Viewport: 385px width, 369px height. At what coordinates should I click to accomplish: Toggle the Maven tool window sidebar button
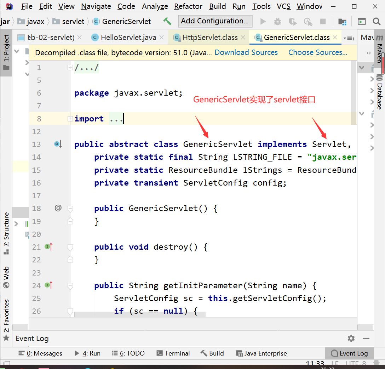click(x=380, y=50)
